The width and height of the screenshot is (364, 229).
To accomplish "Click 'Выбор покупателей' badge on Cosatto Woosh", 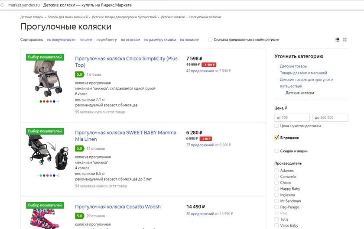I will click(x=45, y=205).
